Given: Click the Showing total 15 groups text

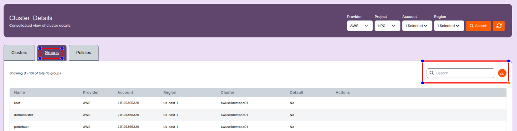Looking at the screenshot, I should 35,73.
